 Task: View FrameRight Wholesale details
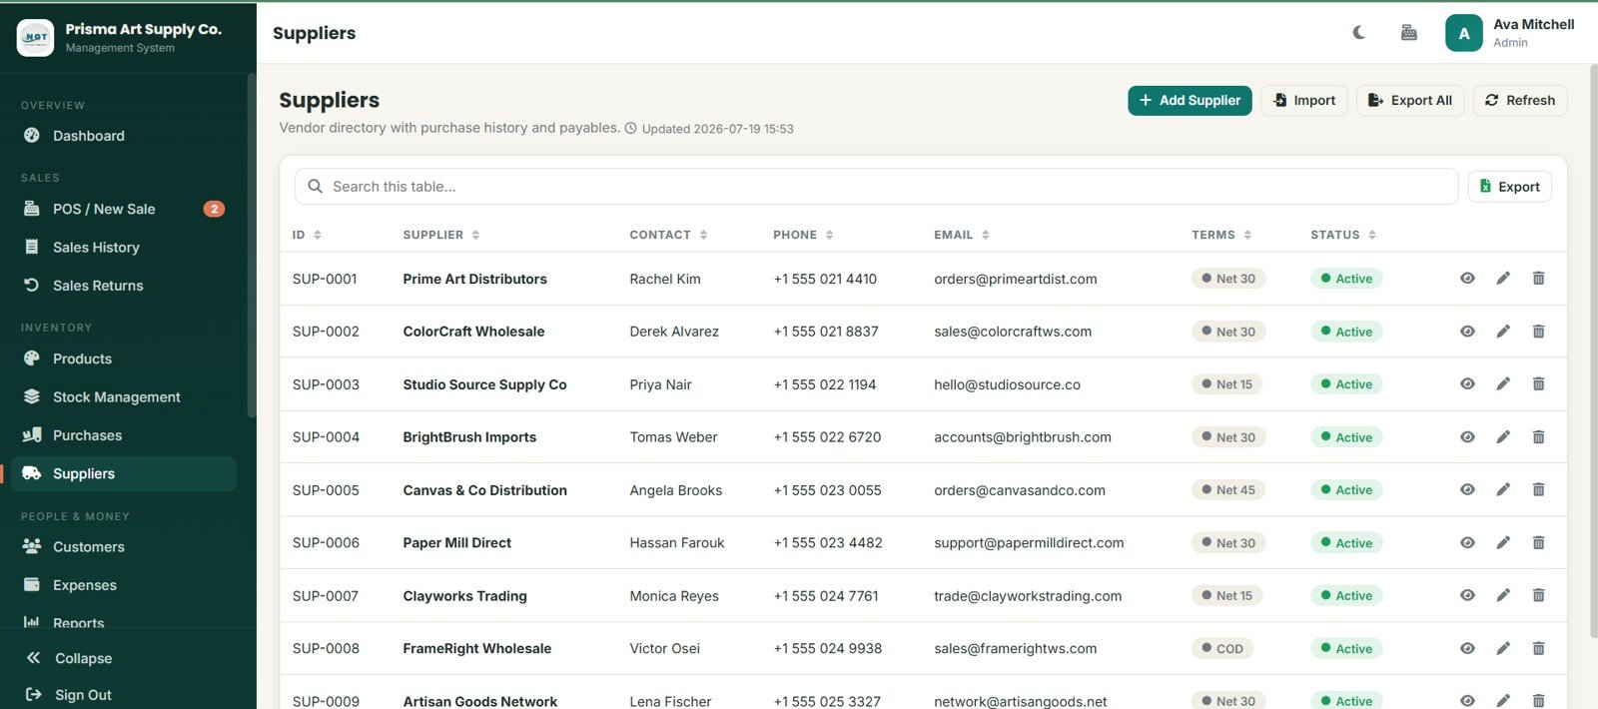(1467, 649)
